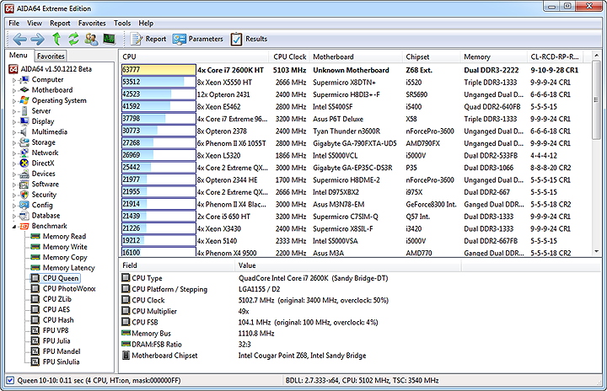607x391 pixels.
Task: Open the Report menu
Action: [x=60, y=24]
